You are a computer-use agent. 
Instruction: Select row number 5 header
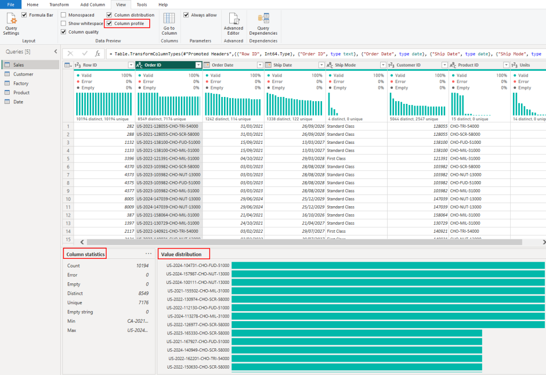tap(68, 159)
